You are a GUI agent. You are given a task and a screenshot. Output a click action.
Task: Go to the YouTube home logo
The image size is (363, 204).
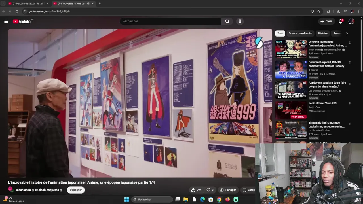[22, 21]
